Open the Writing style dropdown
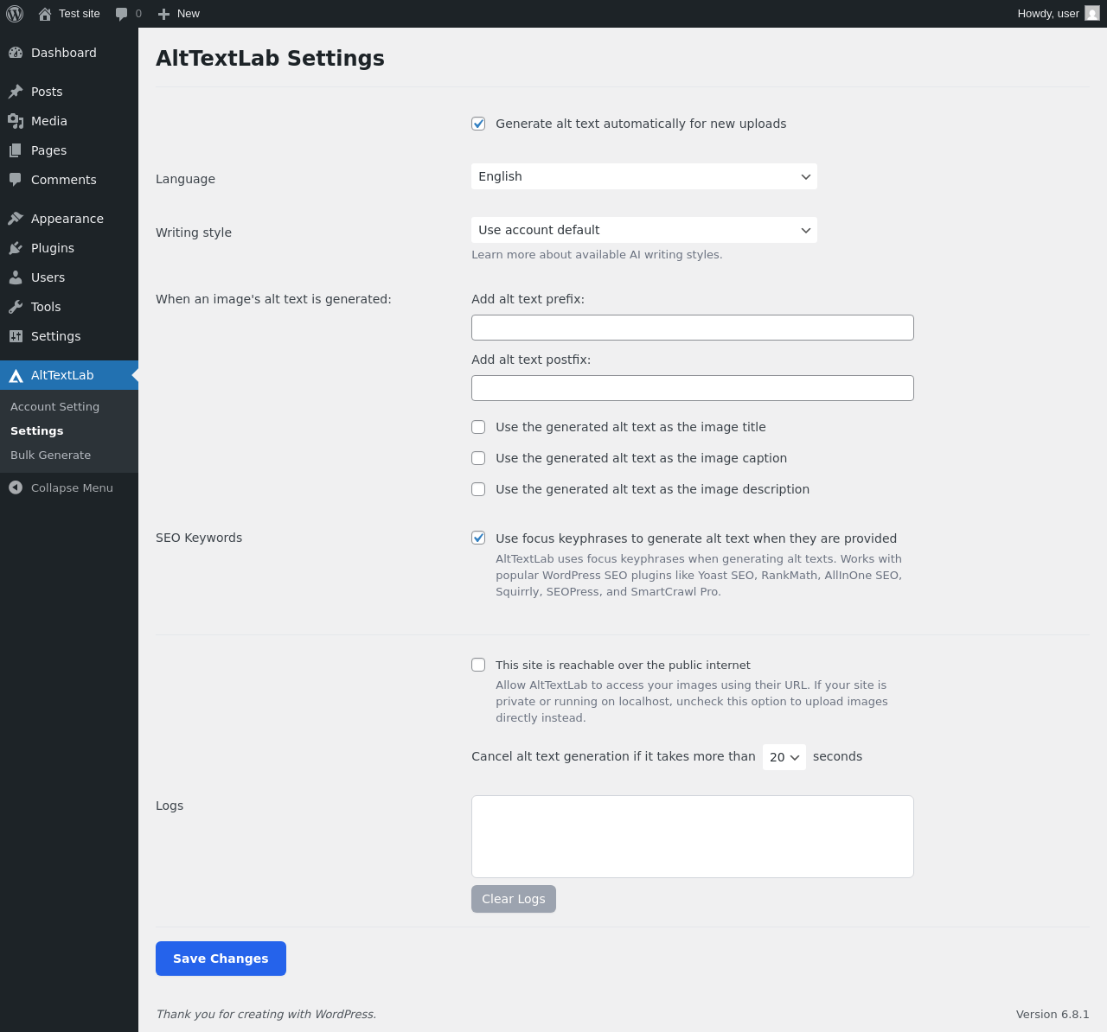Viewport: 1107px width, 1032px height. click(x=644, y=230)
